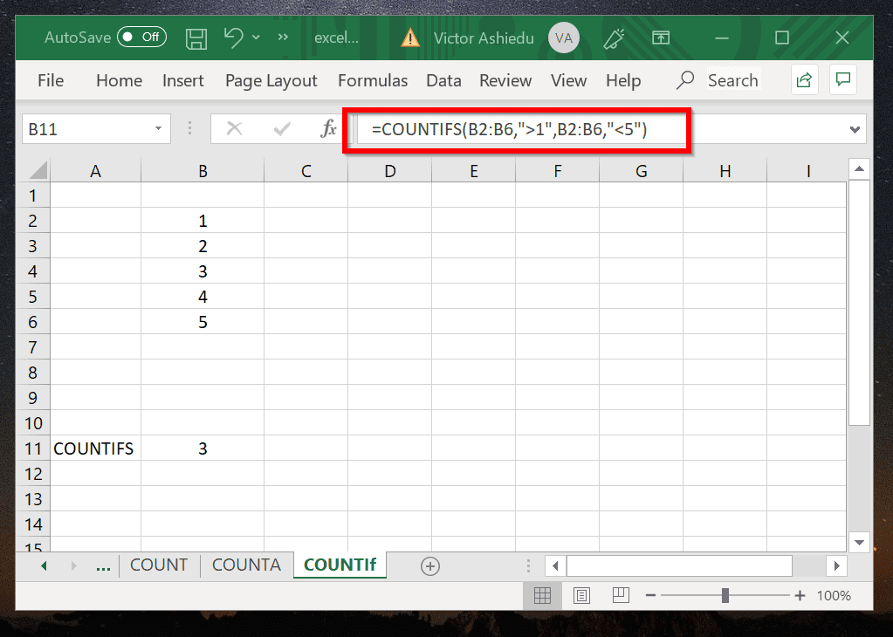Click the Cancel X formula icon

pyautogui.click(x=234, y=128)
